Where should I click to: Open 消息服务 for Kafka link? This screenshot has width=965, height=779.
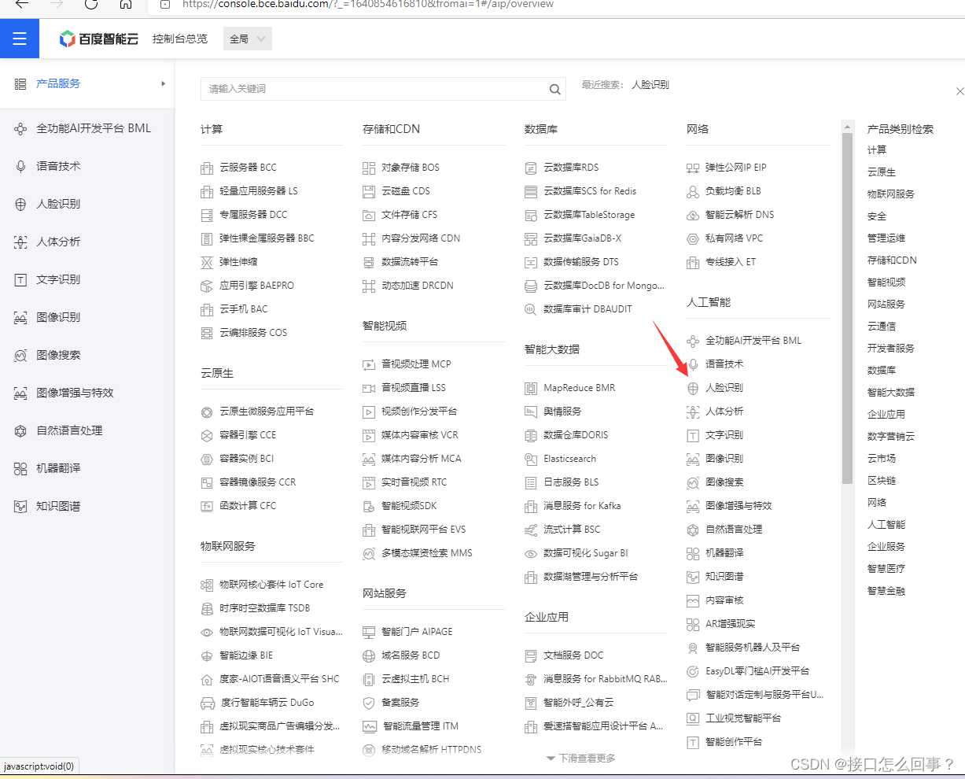[582, 506]
